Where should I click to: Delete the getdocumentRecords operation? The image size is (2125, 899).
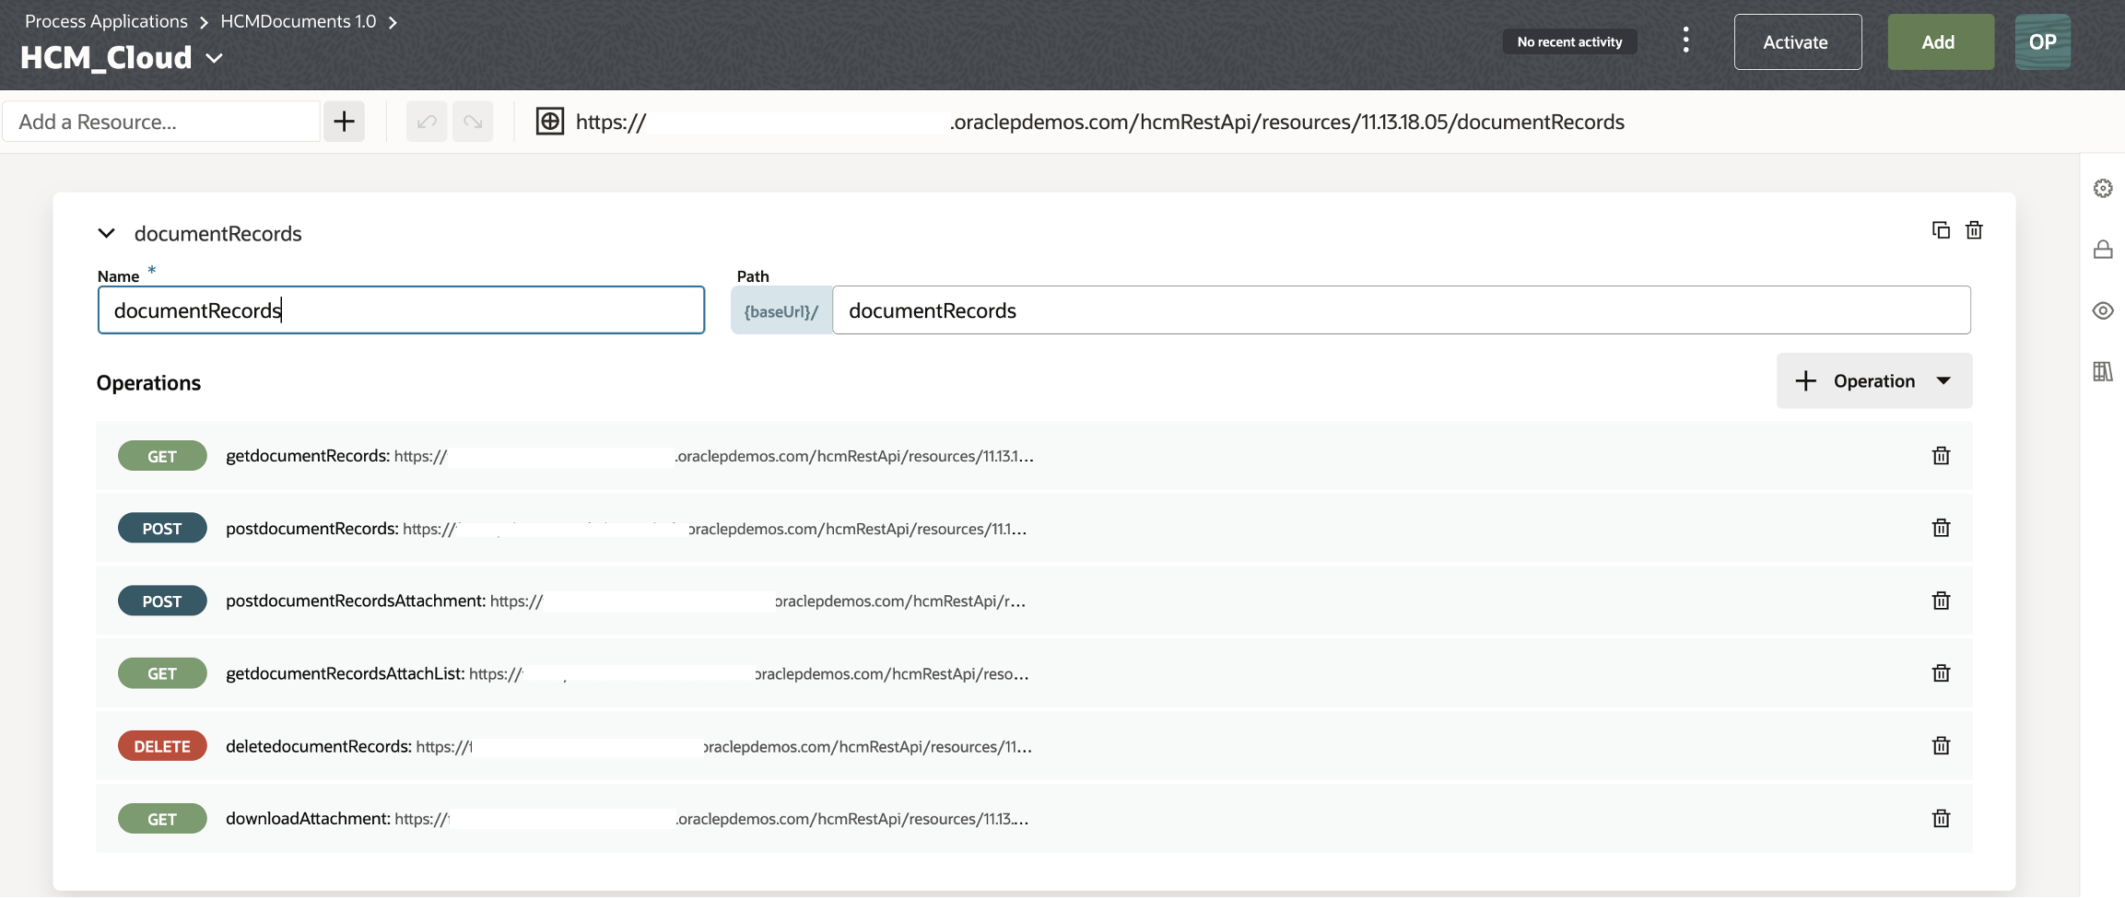(x=1941, y=456)
